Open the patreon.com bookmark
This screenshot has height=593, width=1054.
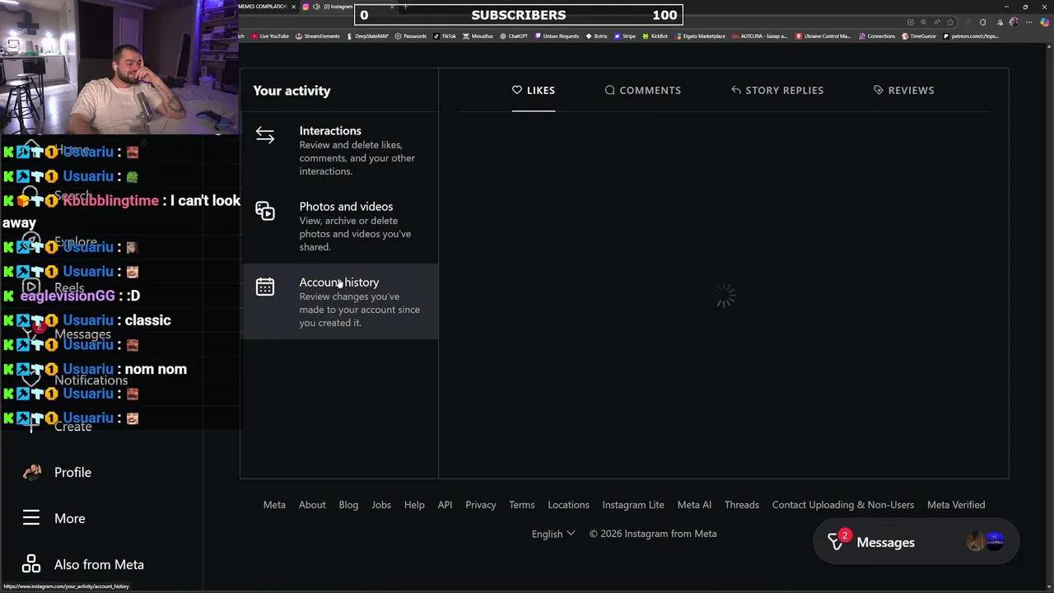click(971, 36)
